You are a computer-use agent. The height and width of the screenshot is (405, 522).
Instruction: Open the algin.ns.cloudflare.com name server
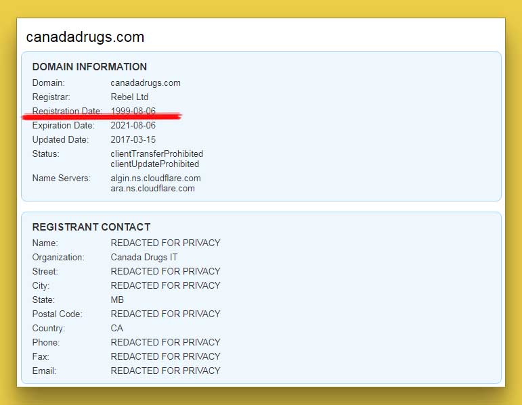[x=156, y=178]
